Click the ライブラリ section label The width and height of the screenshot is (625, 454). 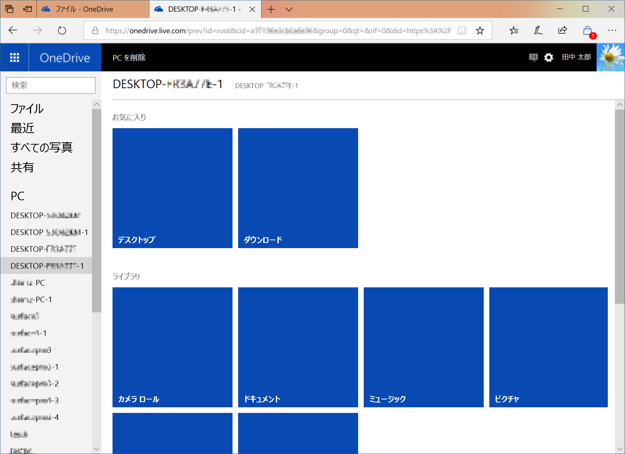tap(126, 277)
